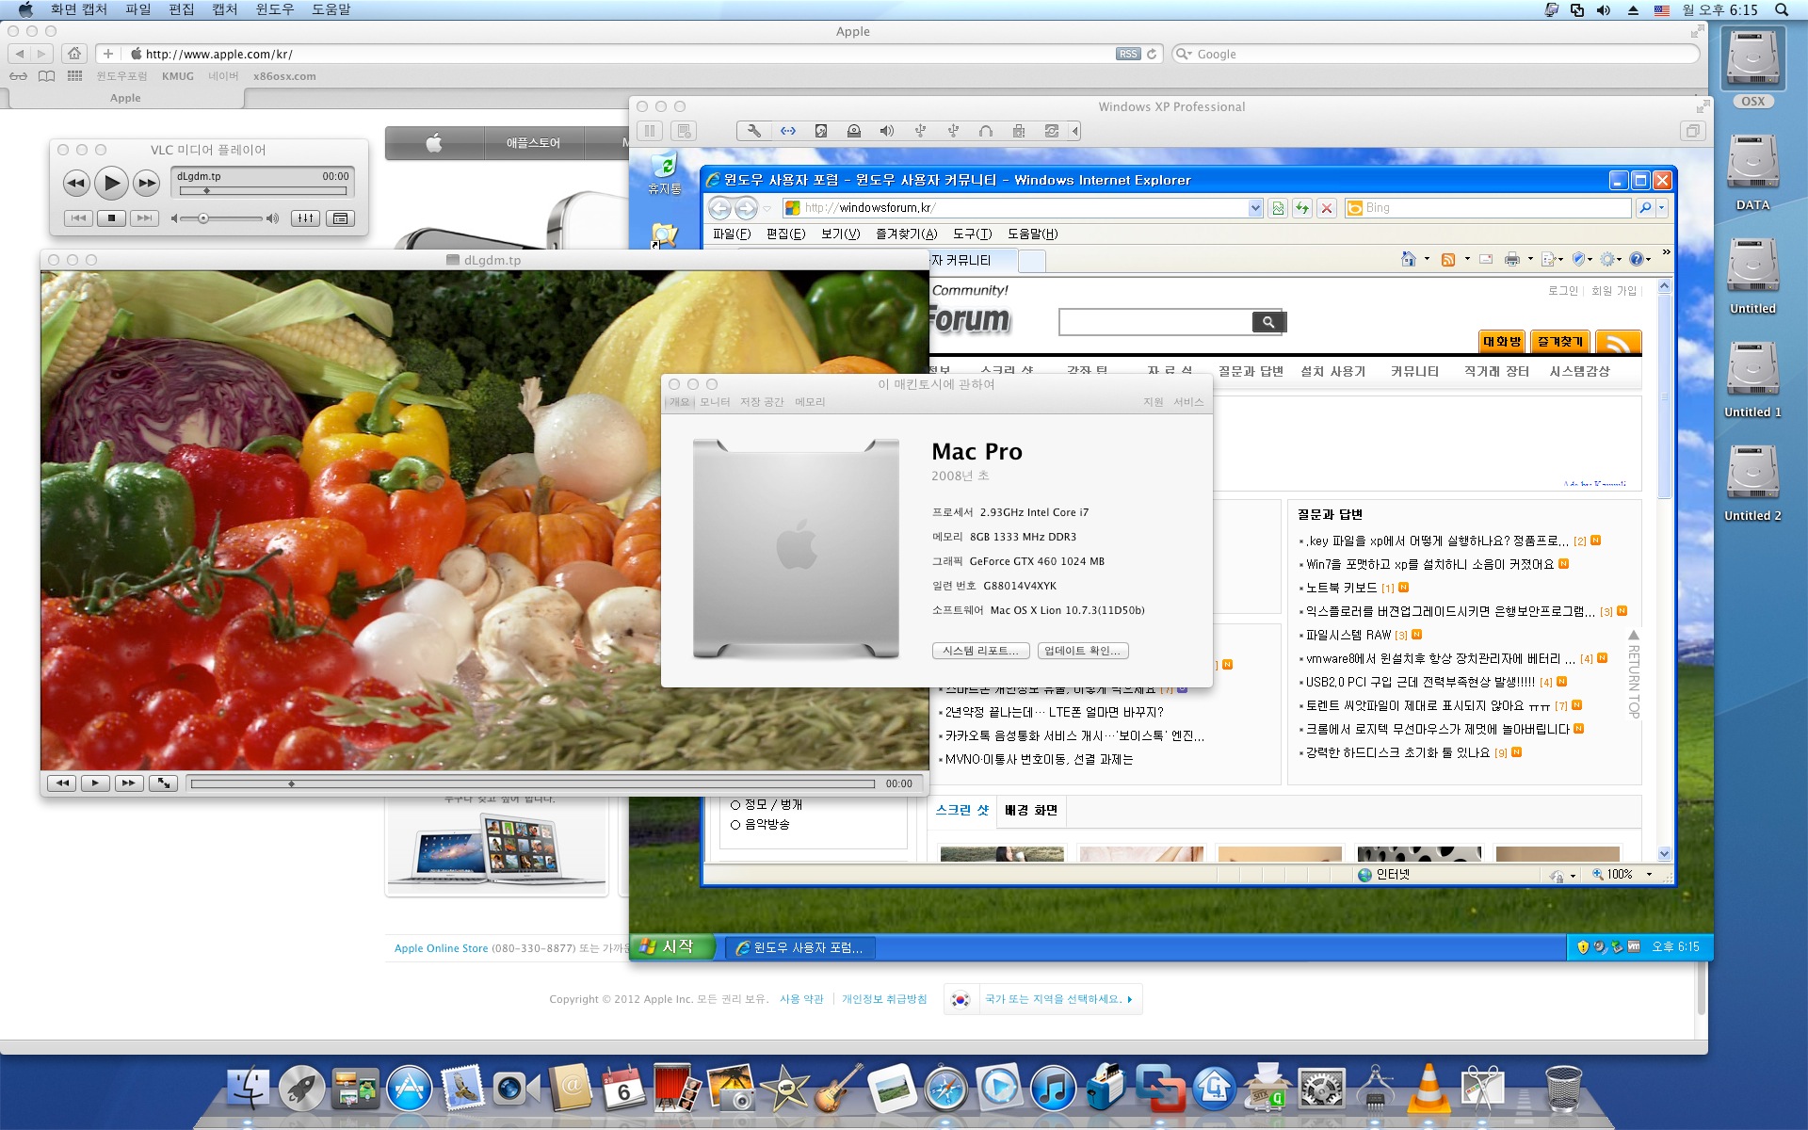Click Safari home icon in toolbar
Viewport: 1808px width, 1130px height.
point(74,54)
